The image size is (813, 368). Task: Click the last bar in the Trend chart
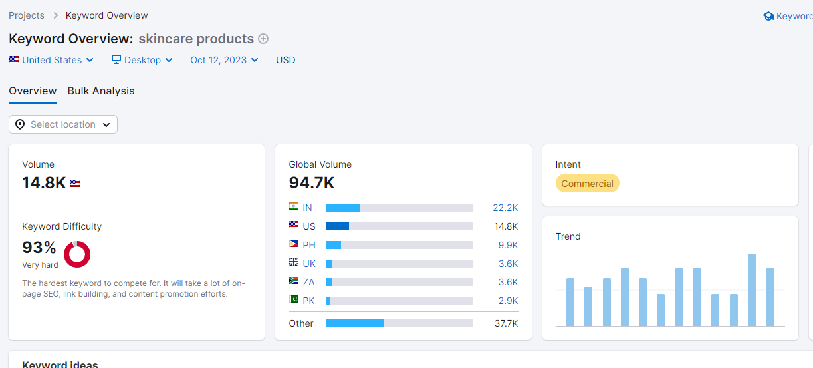point(770,297)
